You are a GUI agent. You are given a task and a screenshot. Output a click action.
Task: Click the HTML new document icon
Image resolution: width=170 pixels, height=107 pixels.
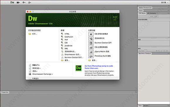[x=62, y=34]
